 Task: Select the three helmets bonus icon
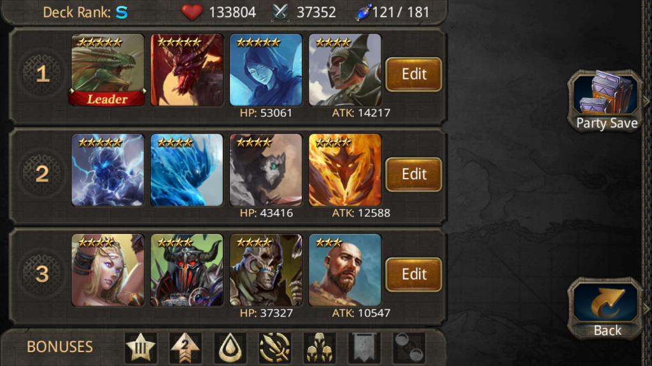pyautogui.click(x=320, y=348)
